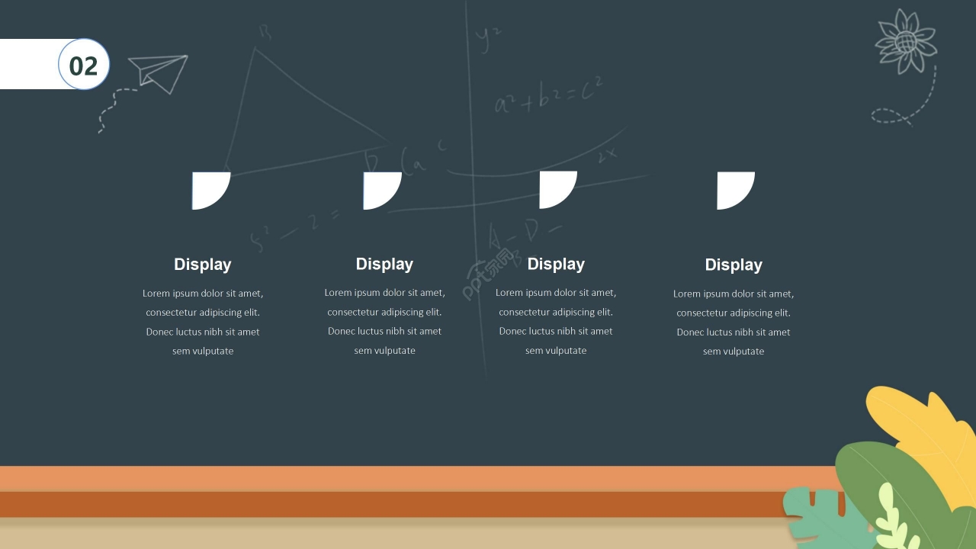Viewport: 976px width, 549px height.
Task: Click the sunflower chalk drawing icon
Action: point(905,41)
